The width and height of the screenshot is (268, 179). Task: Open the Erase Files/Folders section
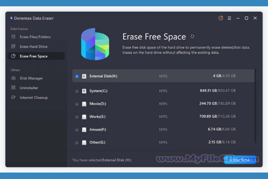coord(36,37)
